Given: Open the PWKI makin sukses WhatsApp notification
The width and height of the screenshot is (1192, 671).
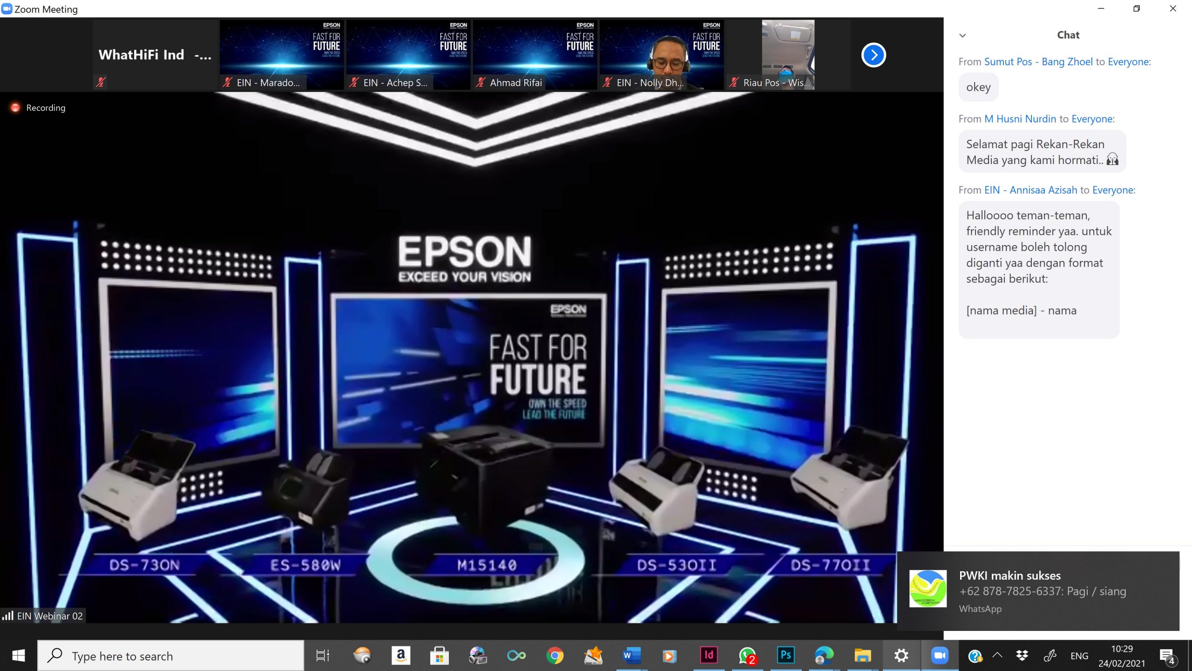Looking at the screenshot, I should click(1038, 591).
